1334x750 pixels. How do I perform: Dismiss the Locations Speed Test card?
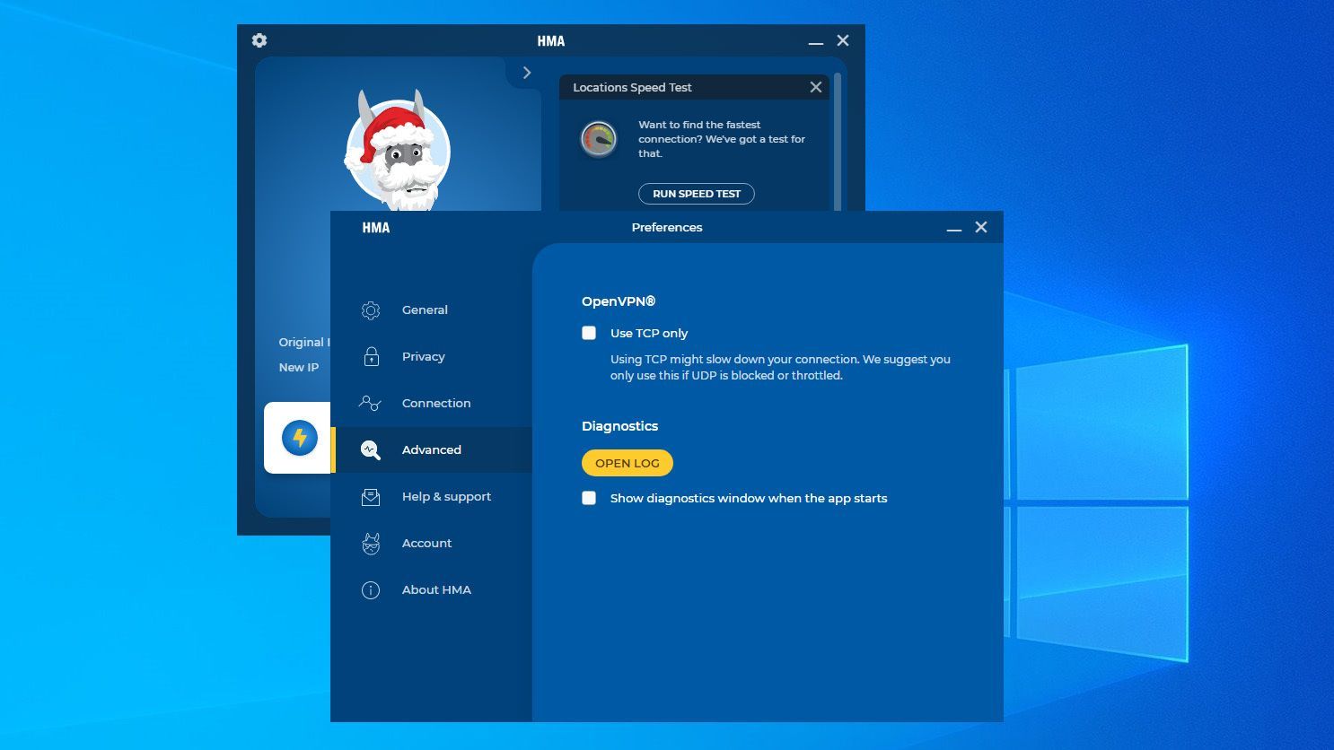pos(815,87)
